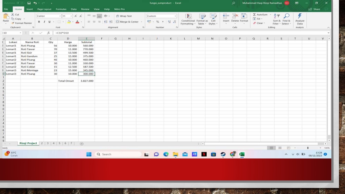Click the Accounting Number Format icon
The height and width of the screenshot is (194, 345).
click(x=149, y=22)
